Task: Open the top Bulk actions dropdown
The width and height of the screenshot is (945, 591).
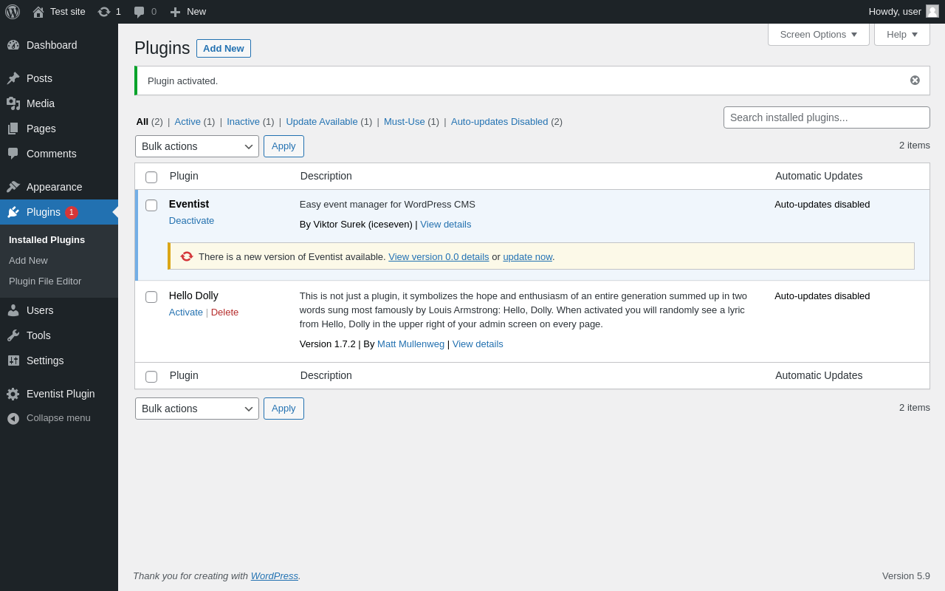Action: 196,146
